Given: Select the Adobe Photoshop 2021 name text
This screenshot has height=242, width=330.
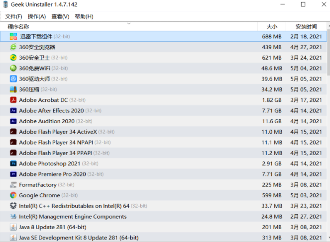Looking at the screenshot, I should [x=50, y=163].
